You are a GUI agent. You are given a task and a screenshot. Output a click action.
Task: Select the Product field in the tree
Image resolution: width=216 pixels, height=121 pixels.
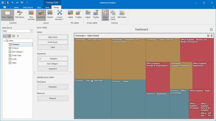[15, 48]
